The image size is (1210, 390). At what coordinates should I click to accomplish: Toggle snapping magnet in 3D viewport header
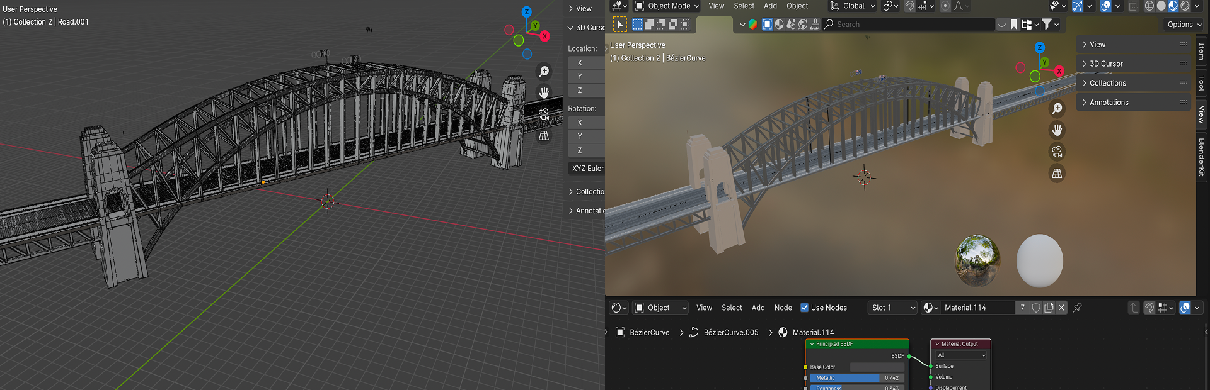[x=909, y=6]
